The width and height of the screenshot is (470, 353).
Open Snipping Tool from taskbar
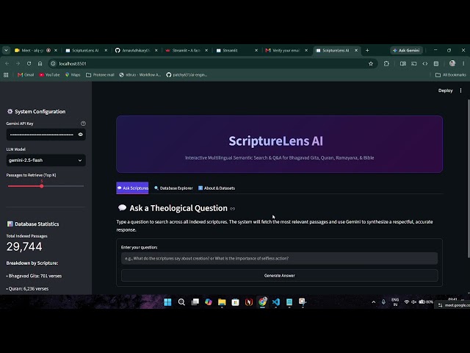[x=303, y=302]
